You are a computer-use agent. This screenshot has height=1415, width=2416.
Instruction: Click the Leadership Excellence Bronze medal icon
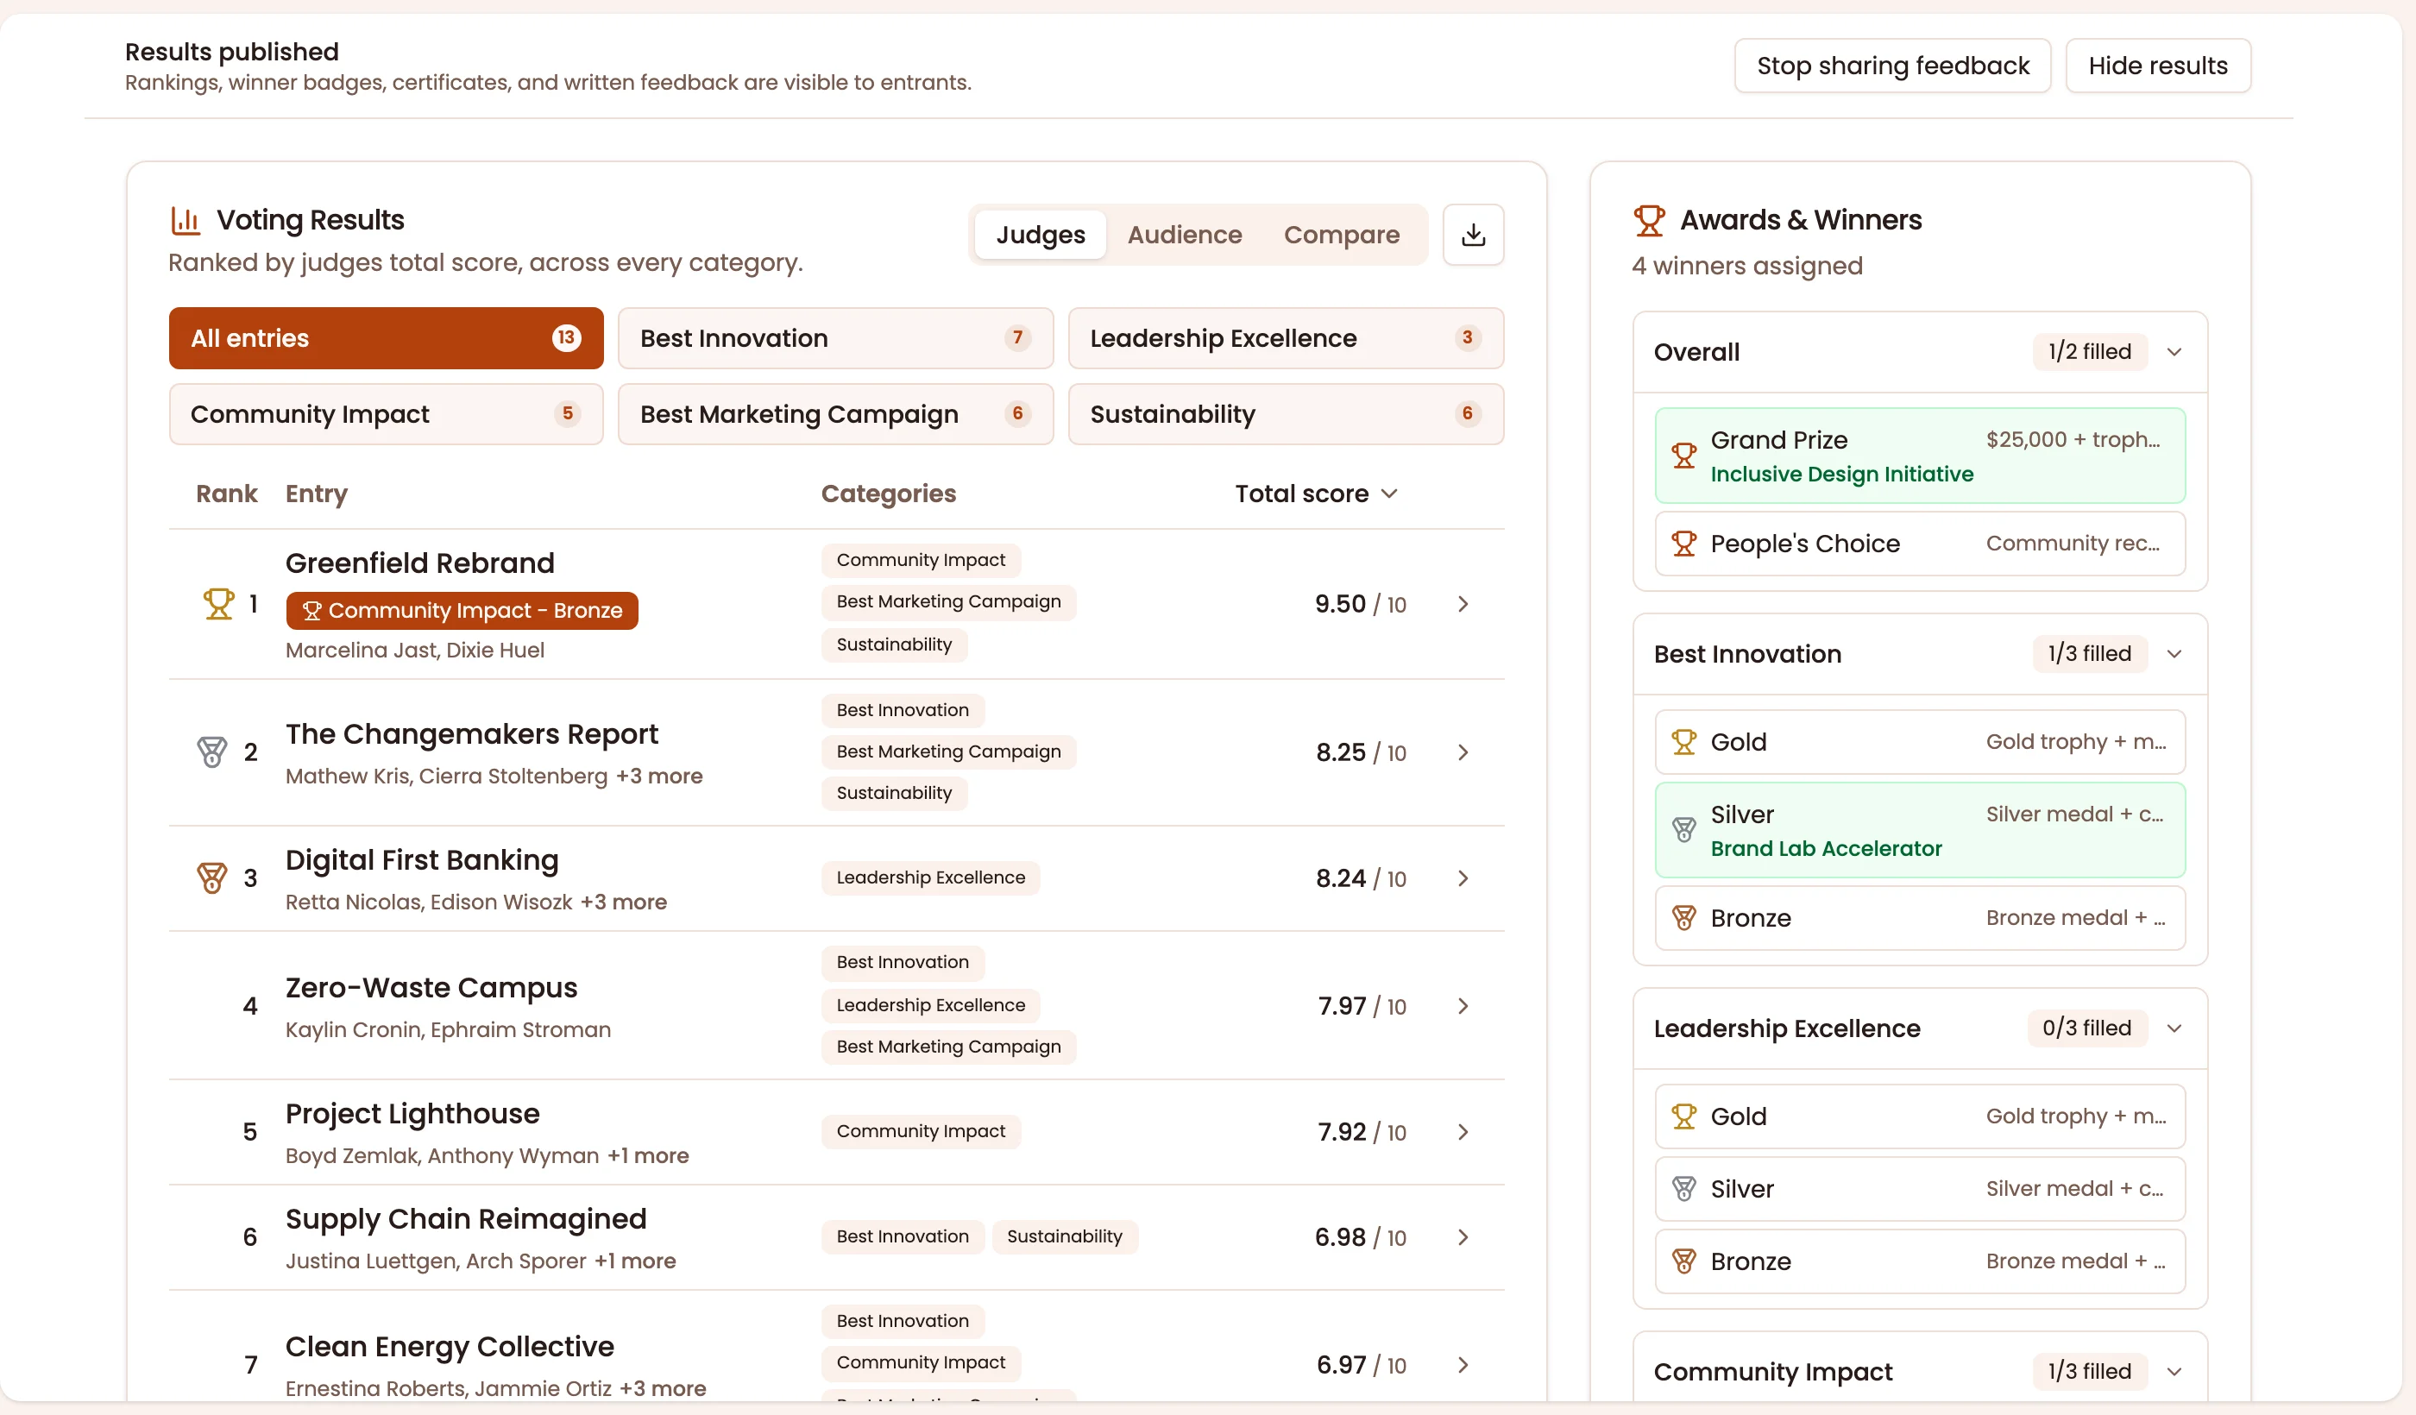click(x=1683, y=1261)
